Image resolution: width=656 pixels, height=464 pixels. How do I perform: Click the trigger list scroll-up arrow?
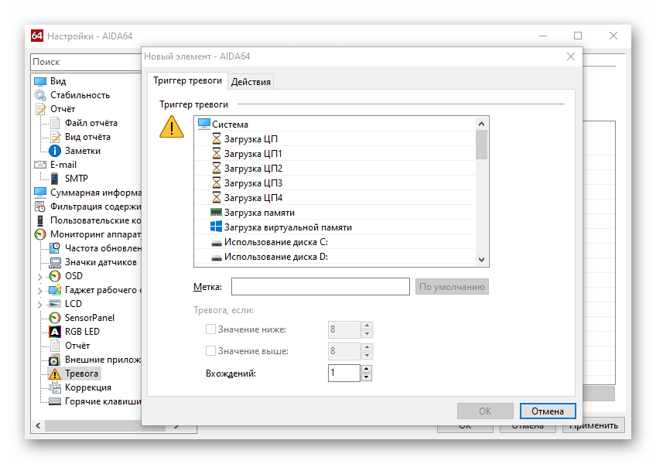[x=481, y=124]
